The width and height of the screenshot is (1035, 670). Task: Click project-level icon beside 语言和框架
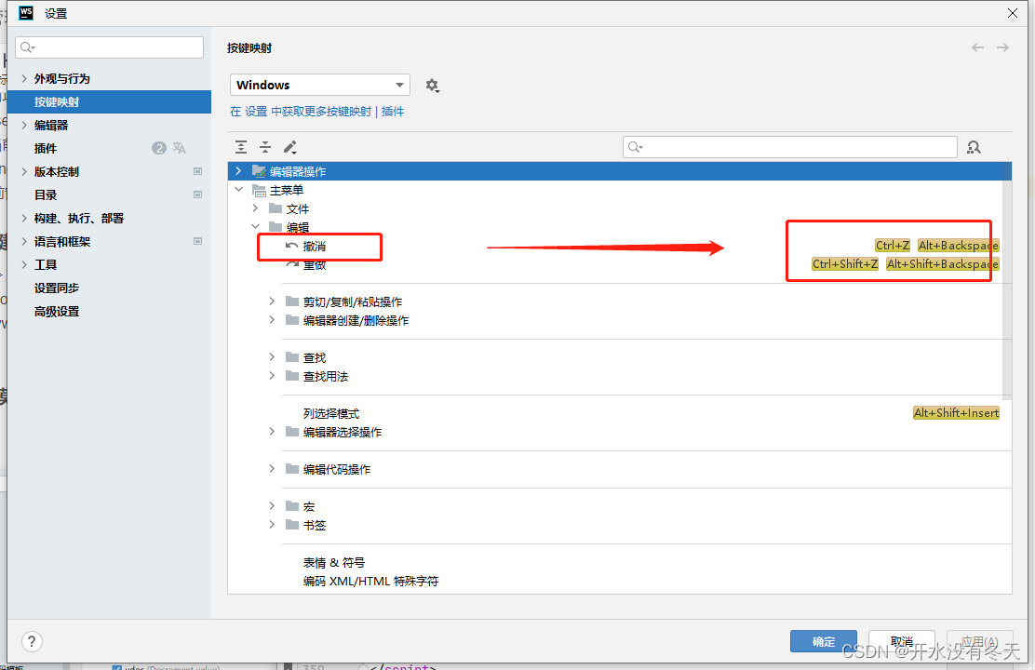click(x=197, y=242)
